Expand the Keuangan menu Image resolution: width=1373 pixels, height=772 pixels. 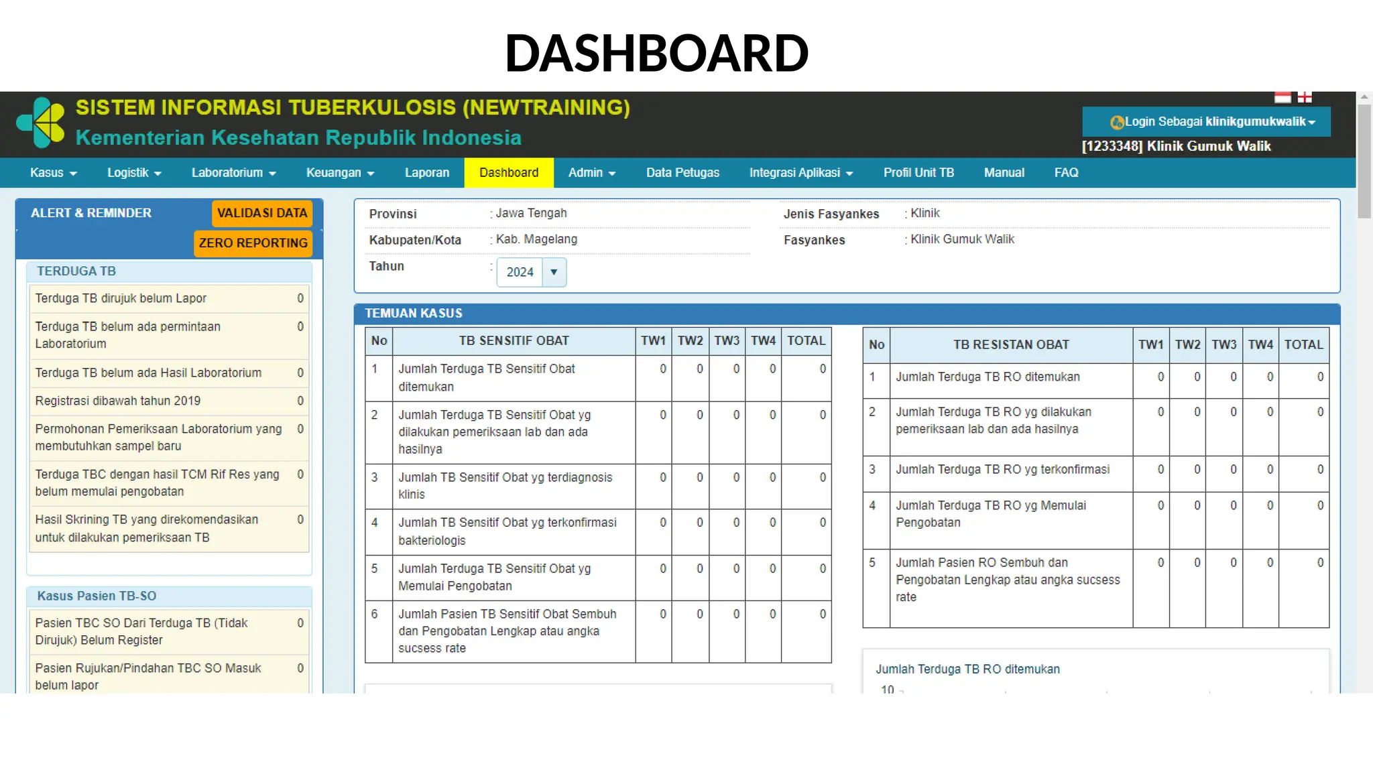tap(340, 173)
